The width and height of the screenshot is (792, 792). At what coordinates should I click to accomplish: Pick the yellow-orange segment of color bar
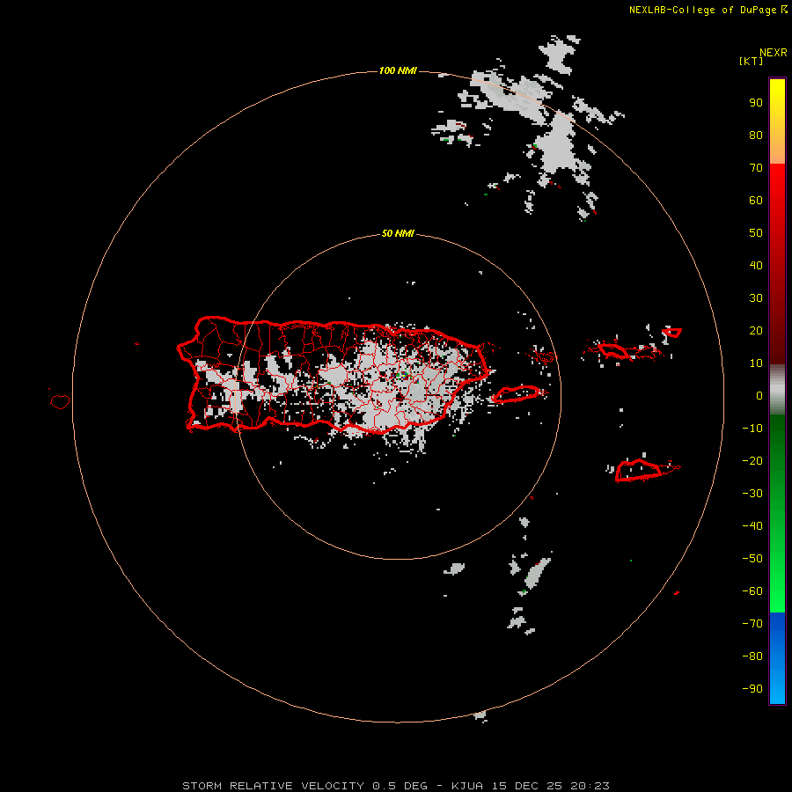(777, 121)
